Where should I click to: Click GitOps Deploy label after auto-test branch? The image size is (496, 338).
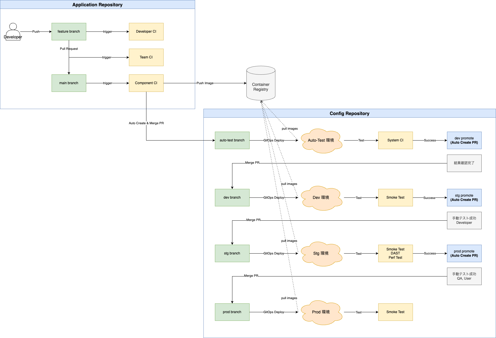tap(274, 140)
